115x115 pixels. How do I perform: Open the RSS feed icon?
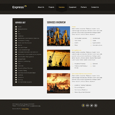96,105
